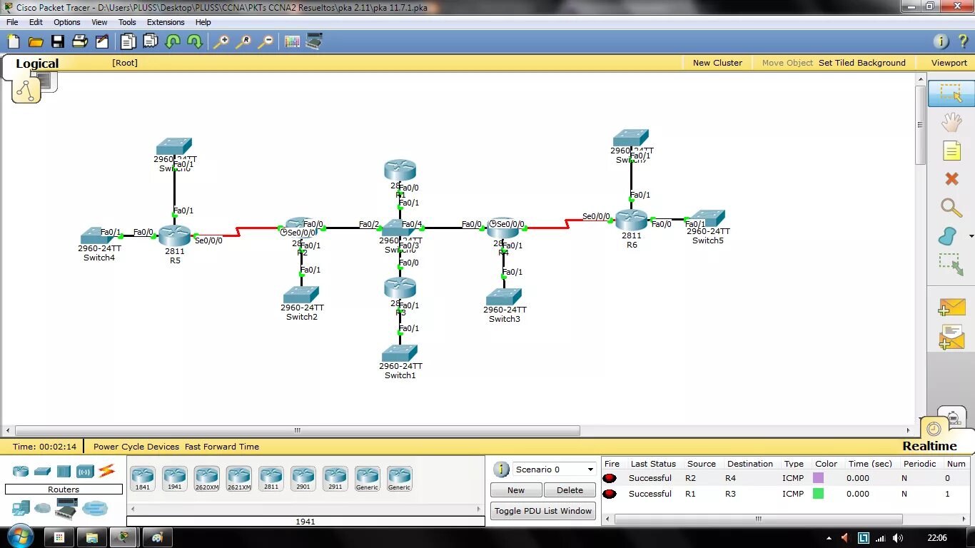Viewport: 975px width, 548px height.
Task: Select the Routers device category
Action: coord(21,471)
